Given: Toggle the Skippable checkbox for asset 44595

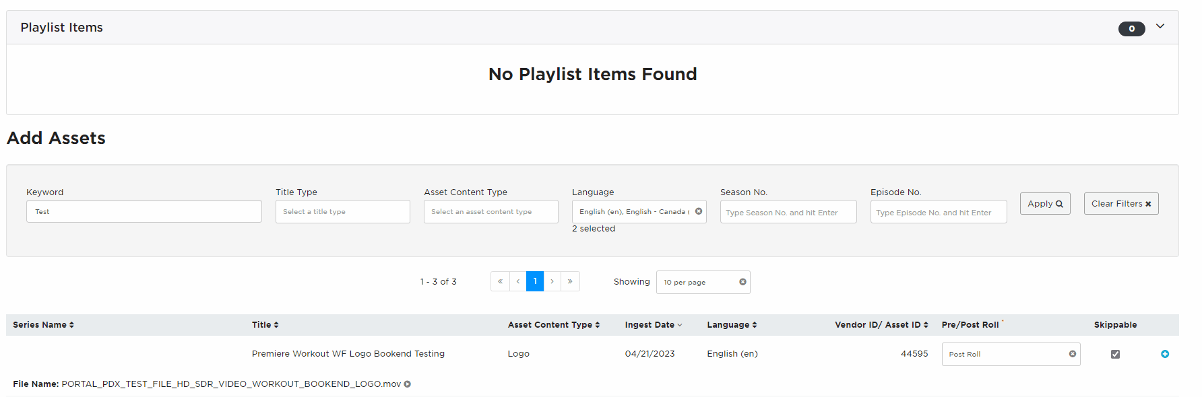Looking at the screenshot, I should coord(1115,354).
